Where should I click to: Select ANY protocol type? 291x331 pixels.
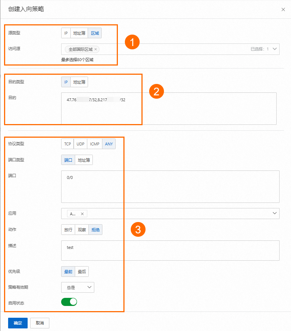109,144
